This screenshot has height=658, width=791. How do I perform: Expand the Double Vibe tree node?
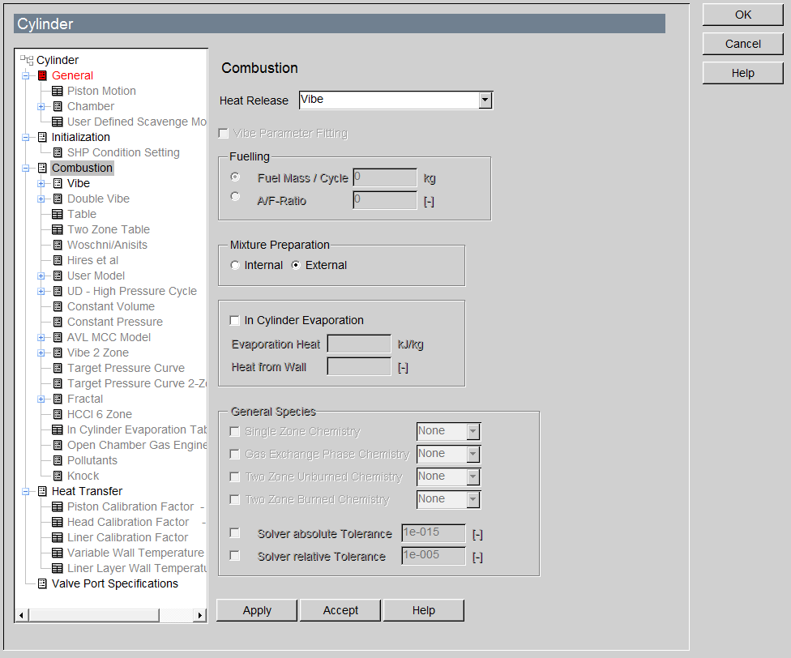point(41,199)
